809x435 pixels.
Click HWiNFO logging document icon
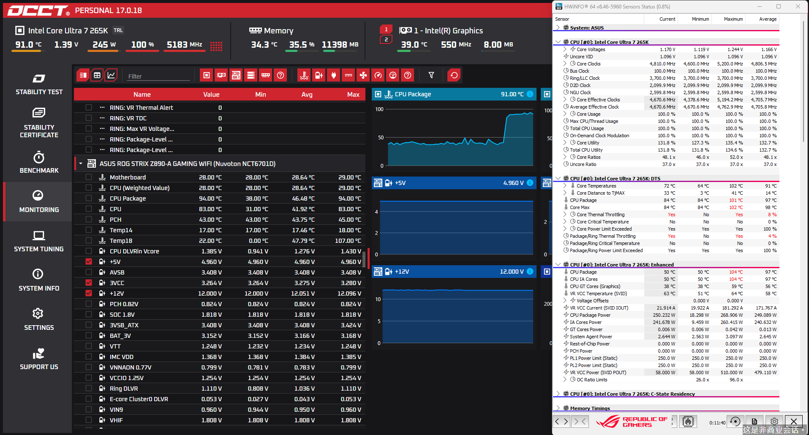755,421
